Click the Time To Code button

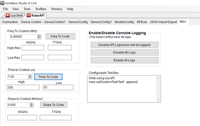48,77
